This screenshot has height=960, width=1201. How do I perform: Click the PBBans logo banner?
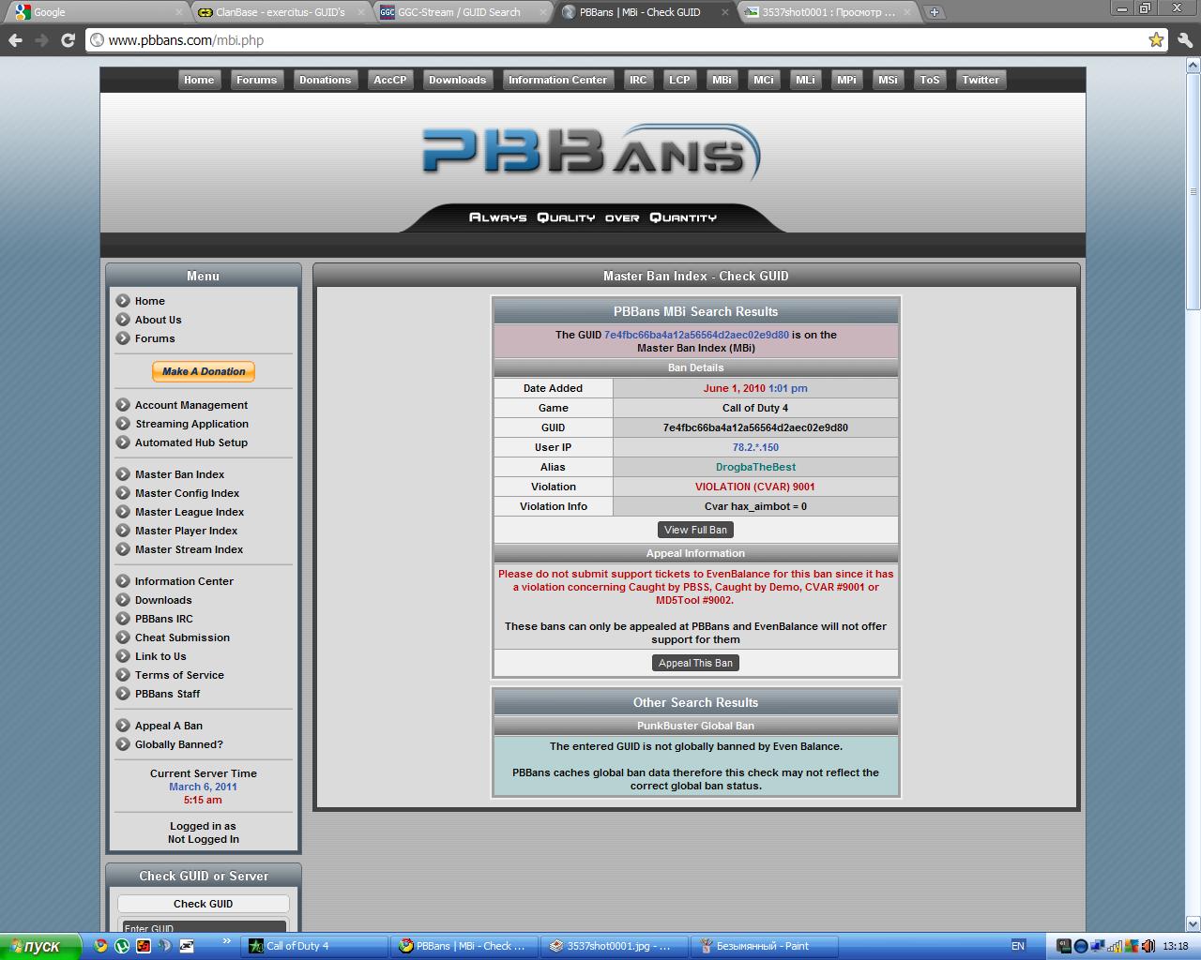click(x=592, y=155)
